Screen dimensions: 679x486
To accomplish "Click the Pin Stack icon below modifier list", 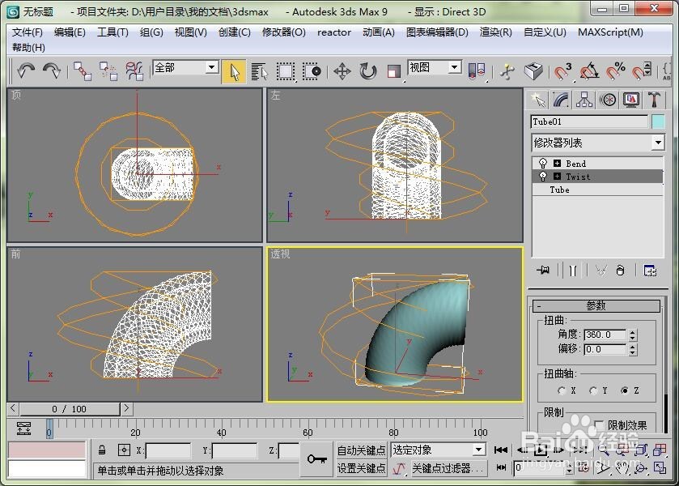I will tap(544, 270).
